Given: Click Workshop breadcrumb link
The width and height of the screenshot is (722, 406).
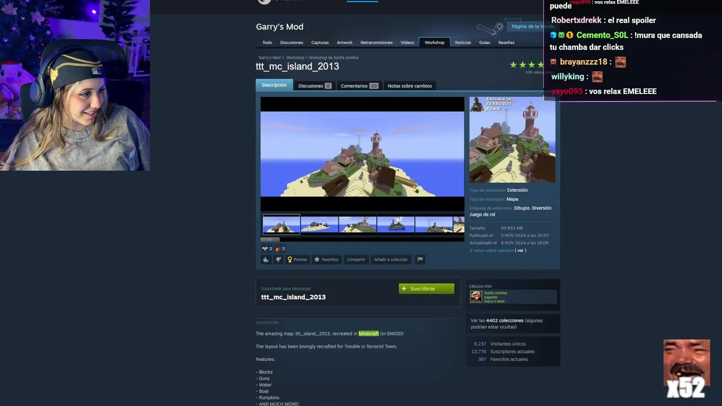Looking at the screenshot, I should (295, 58).
